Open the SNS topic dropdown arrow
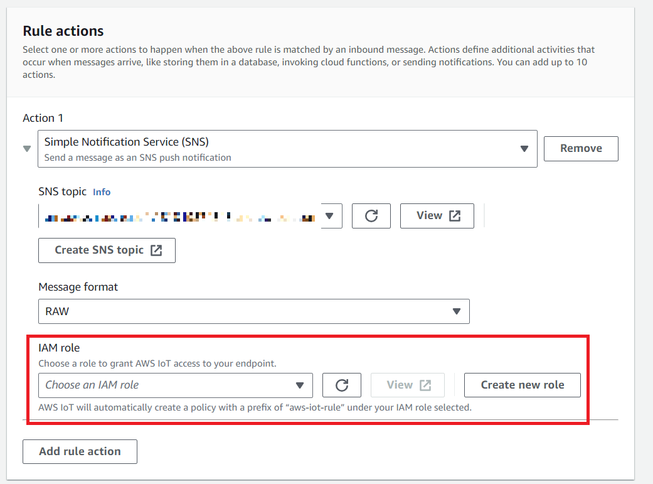 tap(329, 217)
